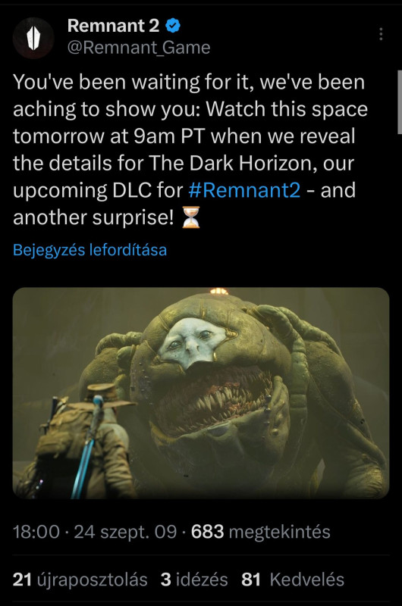Translate the post via Bejegyzés lefordítása
Screen dimensions: 402x606
pyautogui.click(x=90, y=250)
